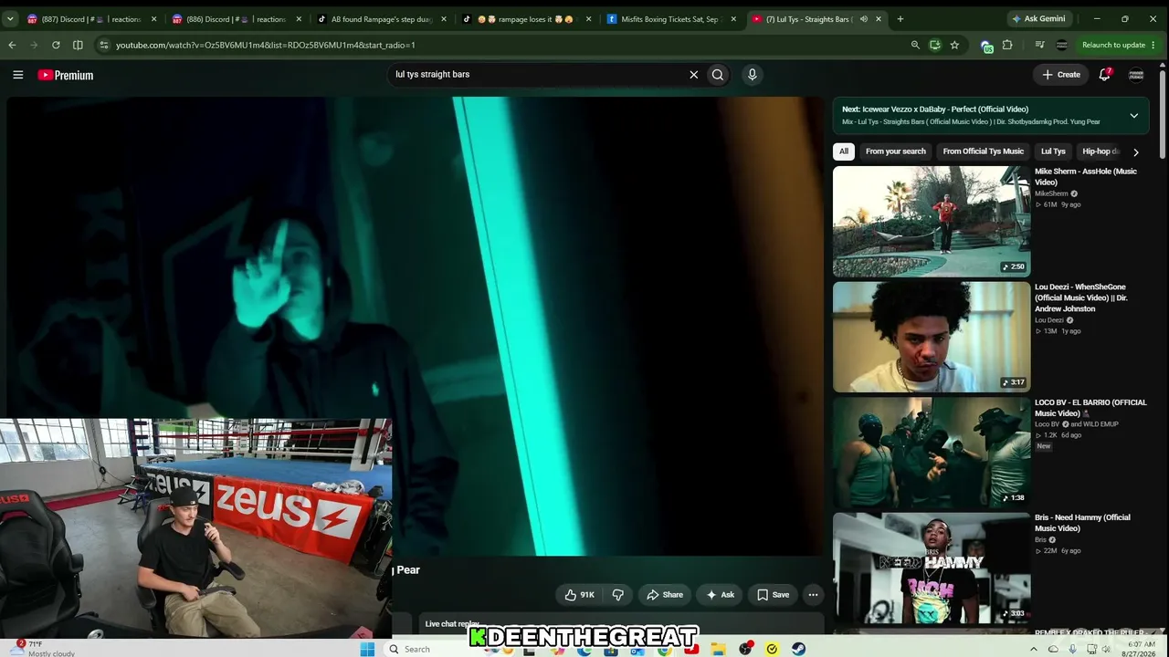Start voice search with the microphone

tap(753, 75)
